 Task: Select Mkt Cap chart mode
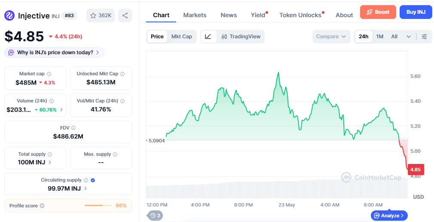point(182,37)
